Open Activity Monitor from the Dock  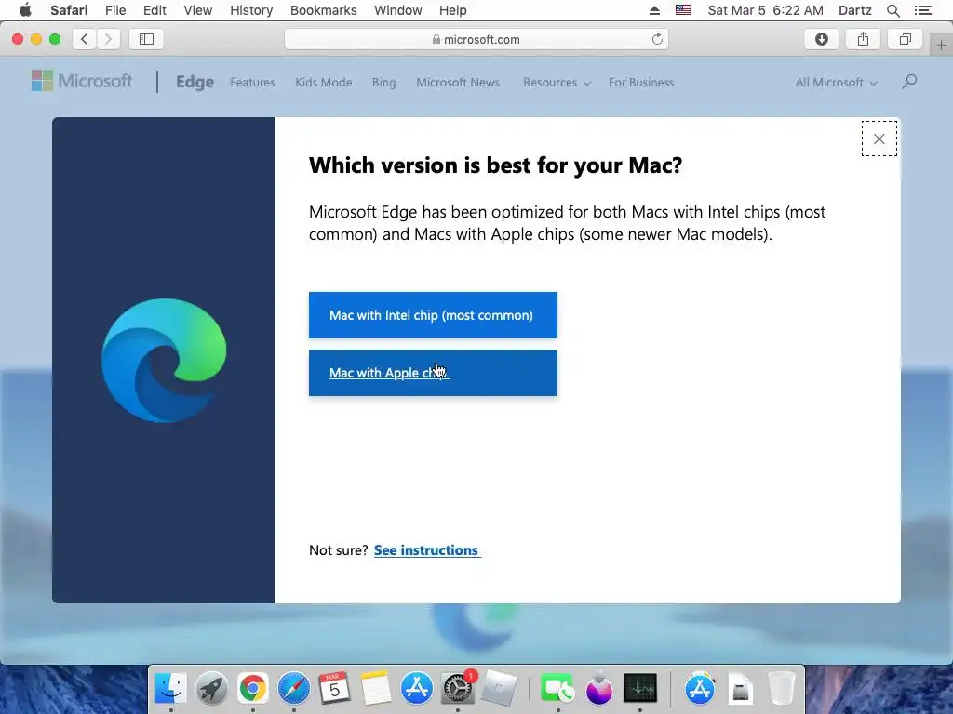640,688
